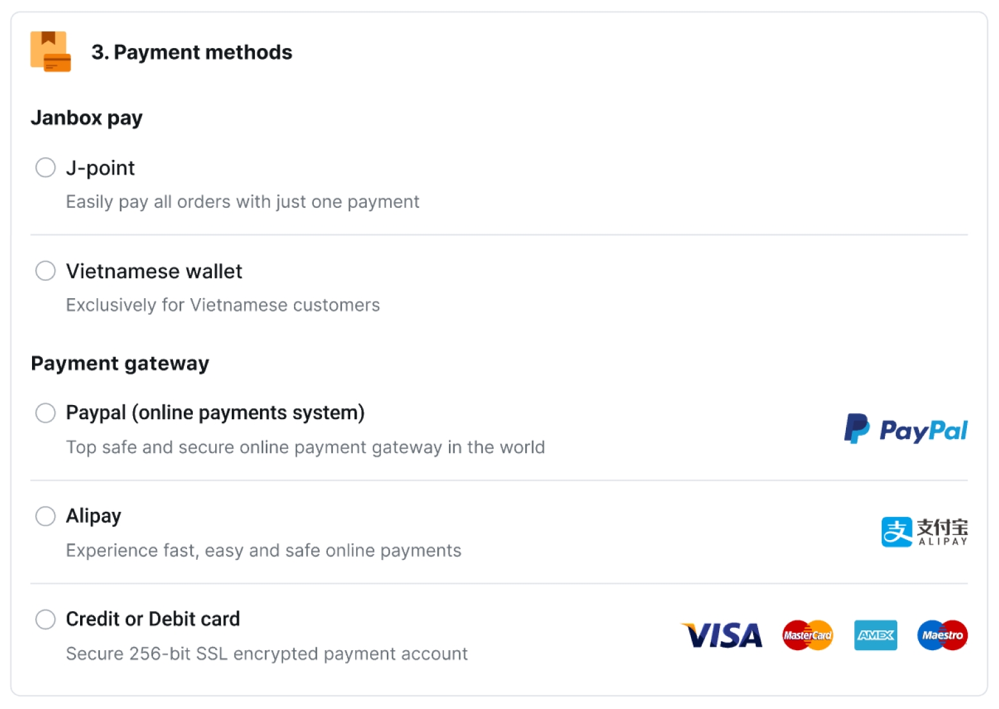Viewport: 999px width, 709px height.
Task: Select Credit or Debit card radio button
Action: click(x=45, y=619)
